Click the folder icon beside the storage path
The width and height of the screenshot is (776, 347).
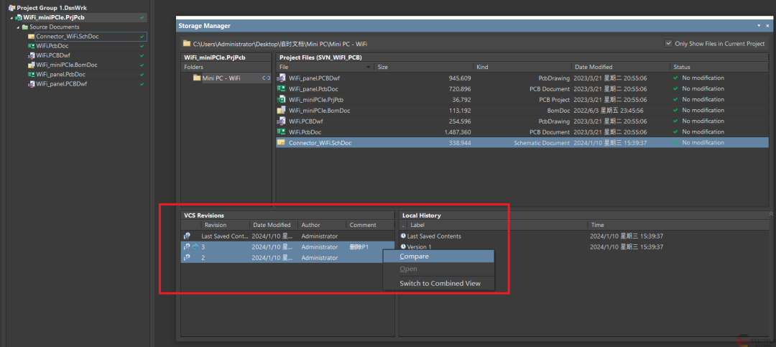pos(187,44)
